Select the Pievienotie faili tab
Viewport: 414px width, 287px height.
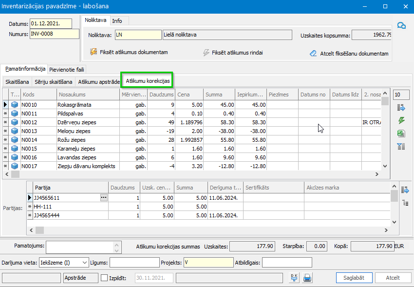click(67, 70)
